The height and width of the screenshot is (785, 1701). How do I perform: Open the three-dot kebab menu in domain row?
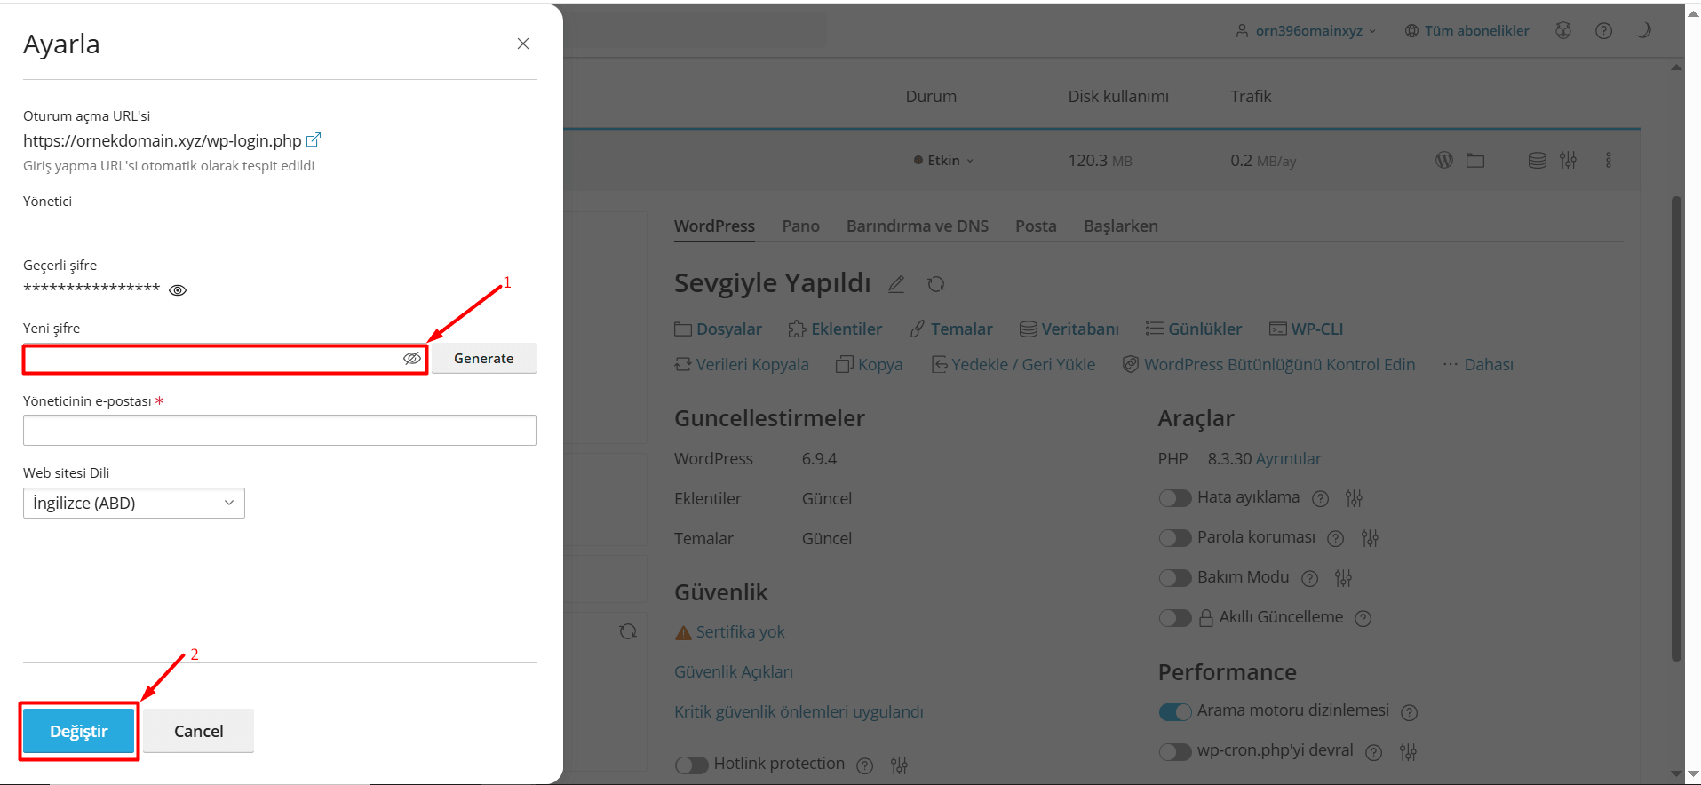(x=1608, y=161)
